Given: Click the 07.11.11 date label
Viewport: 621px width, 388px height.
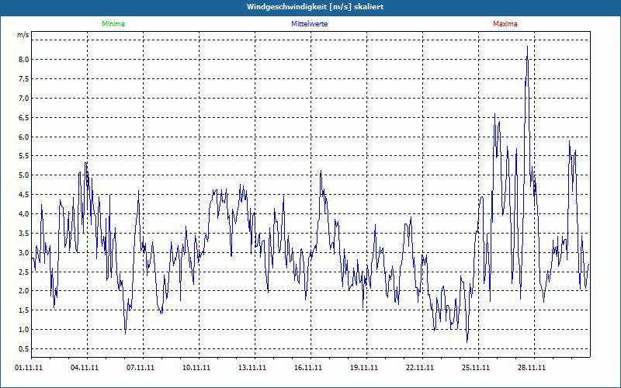Looking at the screenshot, I should [141, 368].
